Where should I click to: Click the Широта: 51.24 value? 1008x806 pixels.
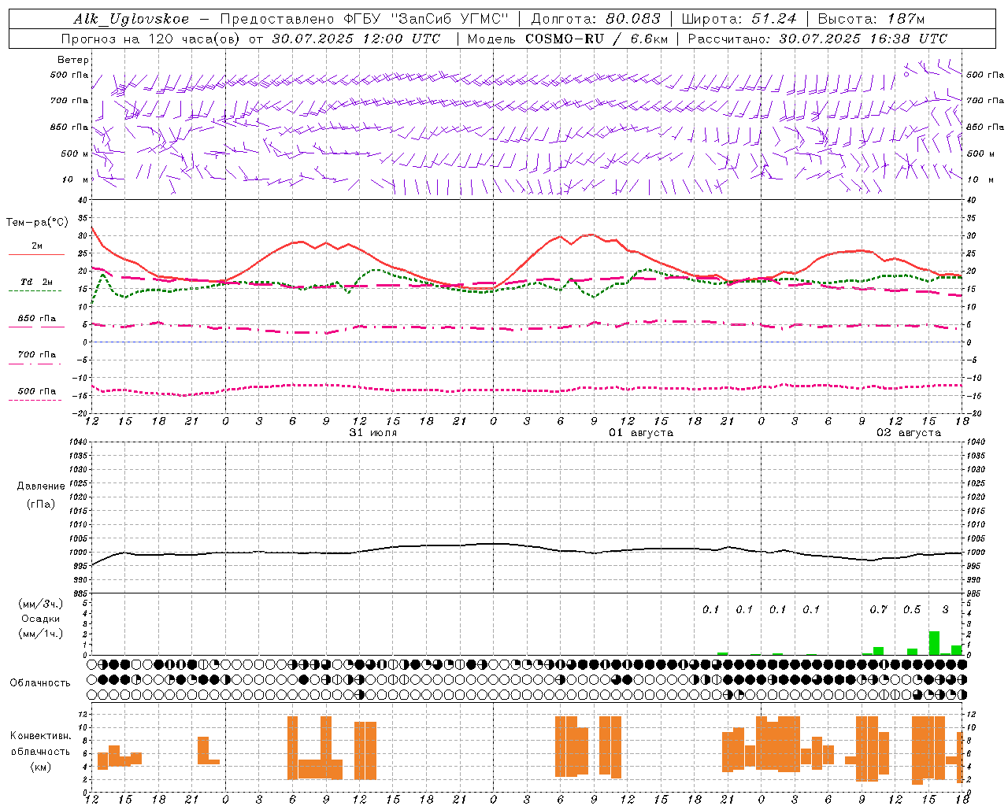pos(739,19)
